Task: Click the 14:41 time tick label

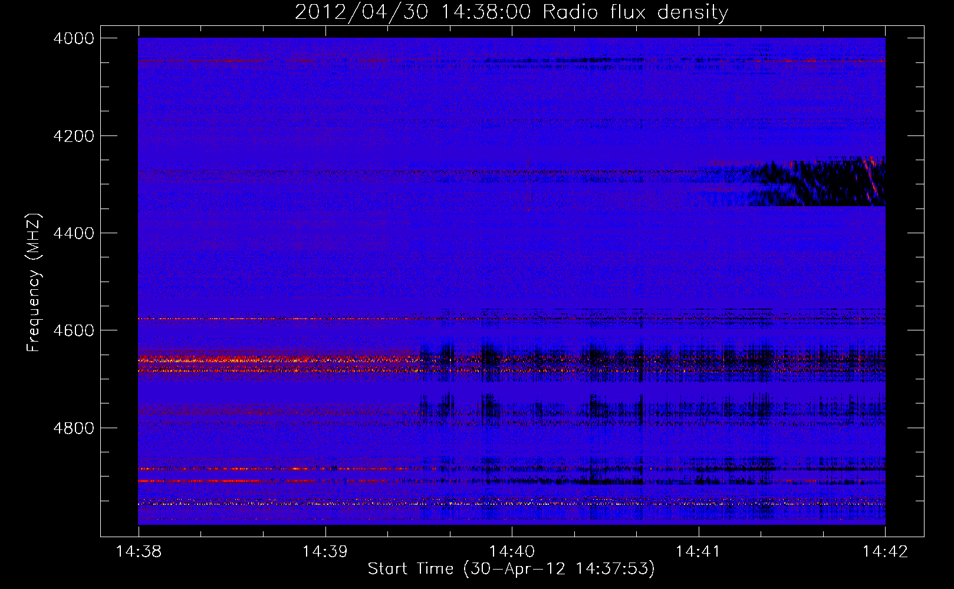Action: tap(698, 551)
